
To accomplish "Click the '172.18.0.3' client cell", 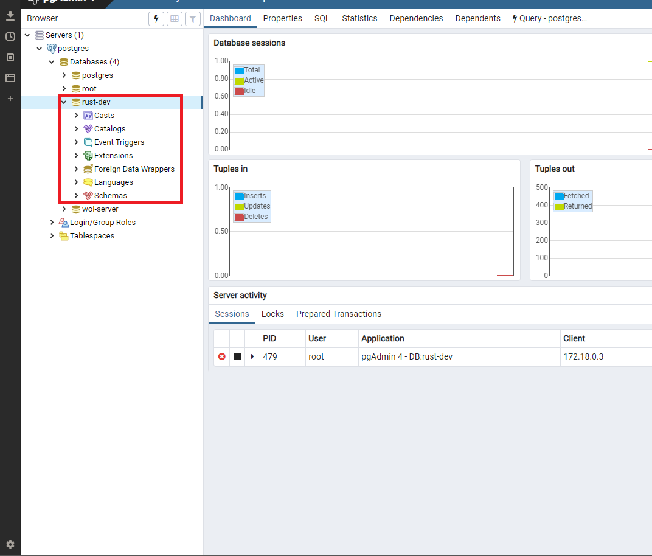I will (x=606, y=357).
